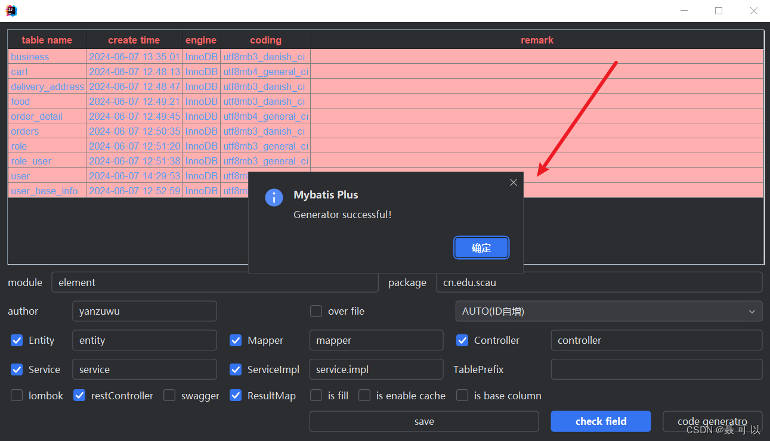Click the Controller package name field

(657, 340)
